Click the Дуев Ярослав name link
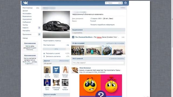The height and width of the screenshot is (97, 173). (47, 76)
